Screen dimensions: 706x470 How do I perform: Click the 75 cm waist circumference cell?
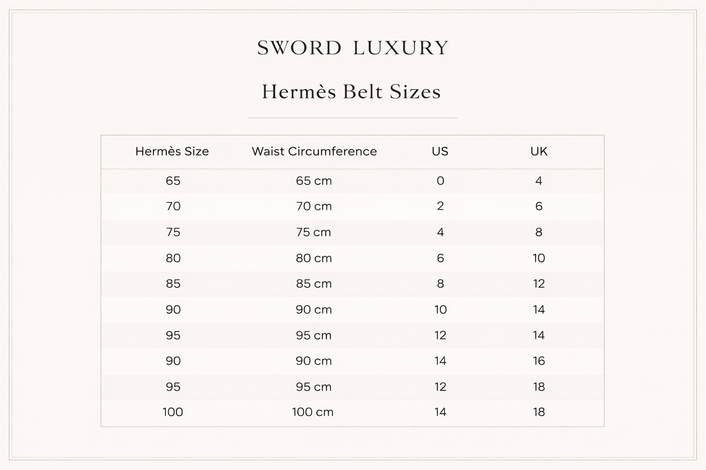coord(313,232)
